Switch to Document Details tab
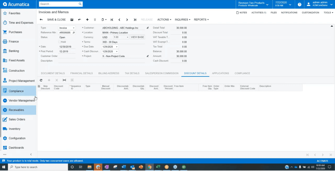This screenshot has height=171, width=335. [53, 73]
